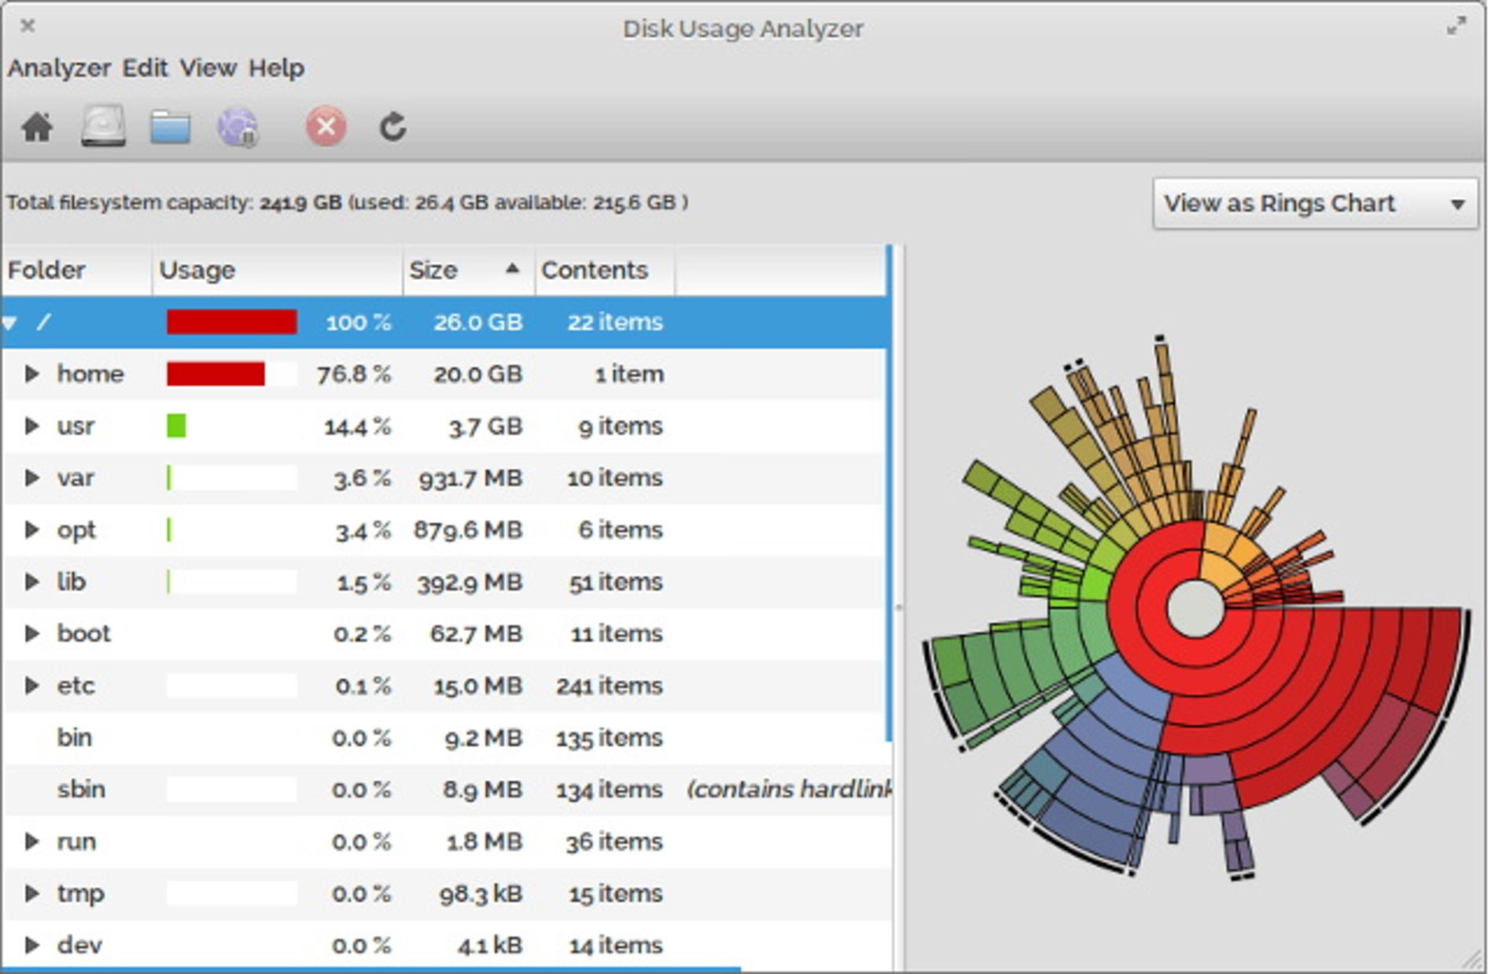Open the Help menu
1510x974 pixels.
[x=276, y=68]
